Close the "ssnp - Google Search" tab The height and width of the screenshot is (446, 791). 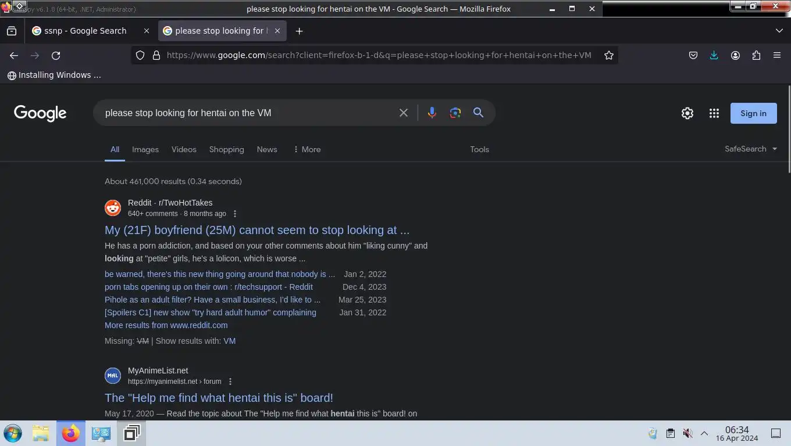[x=146, y=31]
